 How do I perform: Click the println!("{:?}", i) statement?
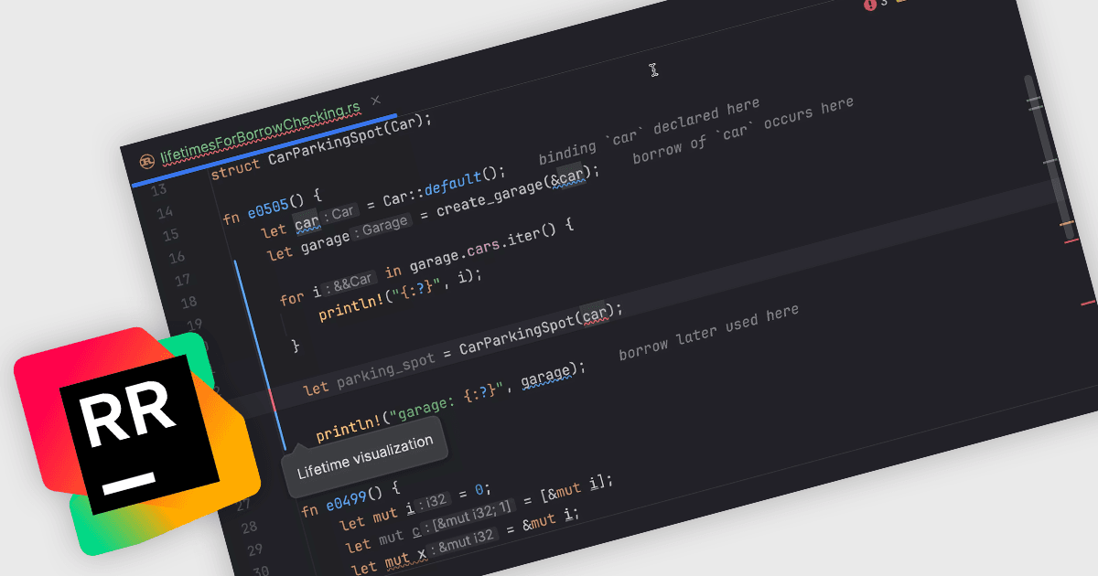click(400, 293)
